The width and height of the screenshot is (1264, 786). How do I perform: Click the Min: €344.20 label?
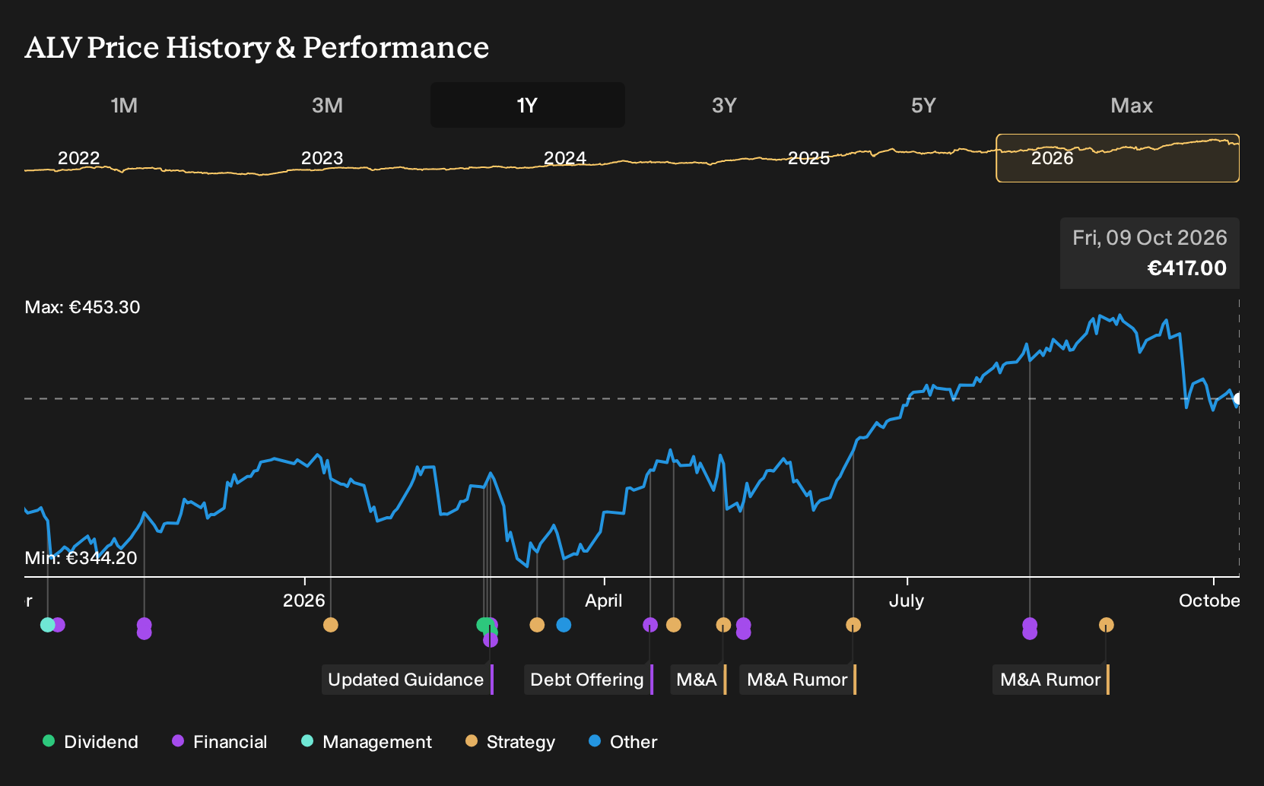[x=81, y=558]
